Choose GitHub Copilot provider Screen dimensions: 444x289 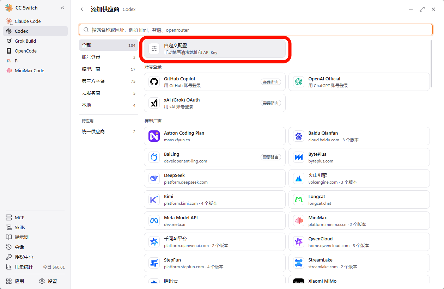point(215,82)
